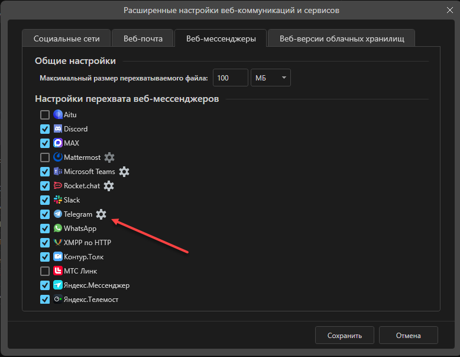Open Rocket.chat settings gear
Image resolution: width=460 pixels, height=357 pixels.
(109, 186)
